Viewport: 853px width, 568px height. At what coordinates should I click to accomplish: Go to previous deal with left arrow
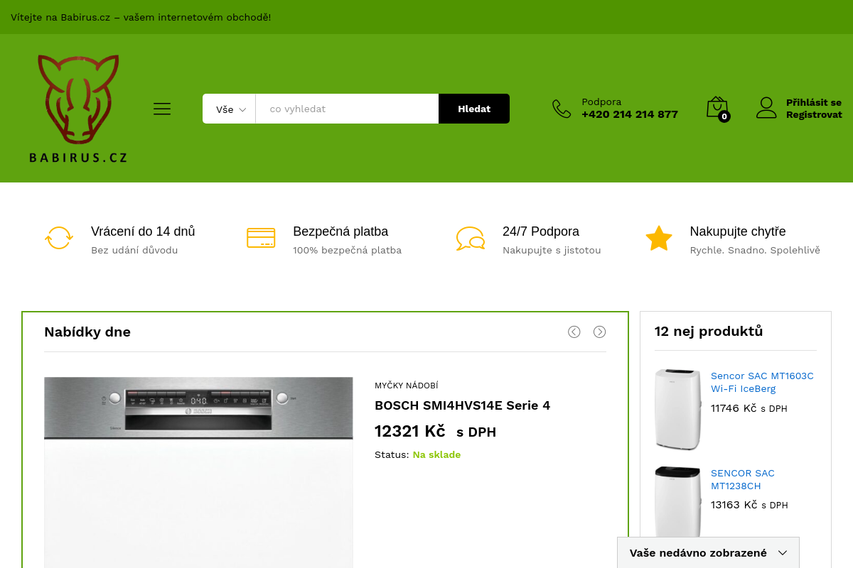574,332
